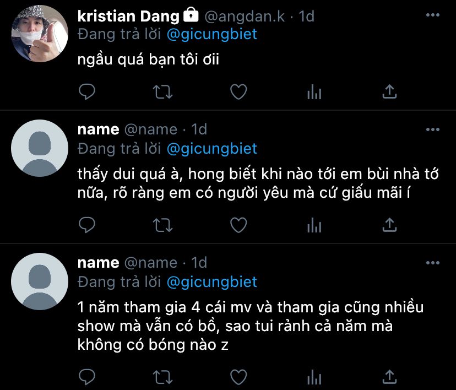Reply to kristian Dang's tweet
The width and height of the screenshot is (456, 390).
(87, 91)
